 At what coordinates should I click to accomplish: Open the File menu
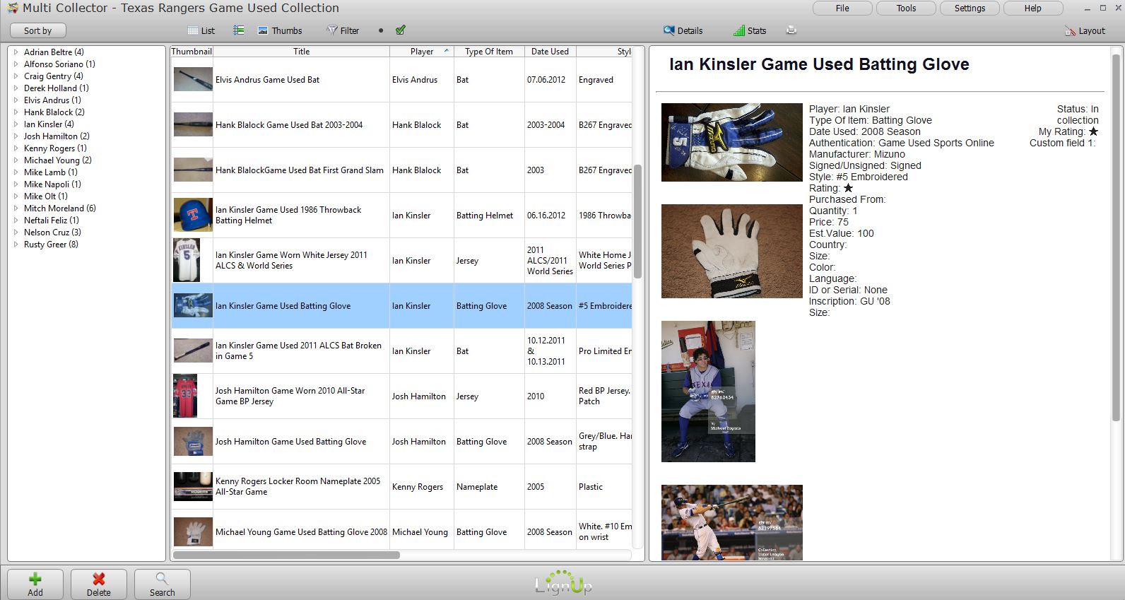click(x=842, y=8)
